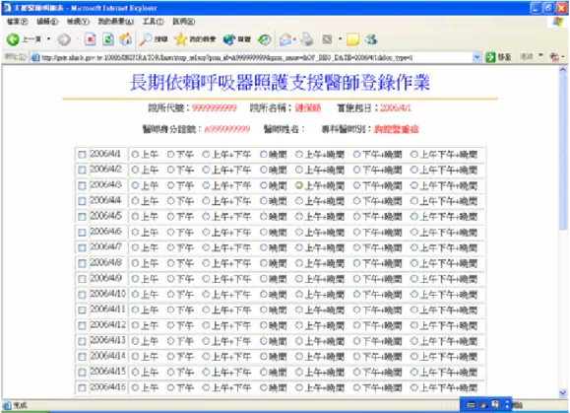
Task: Open the Forward button dropdown arrow
Action: [x=77, y=39]
